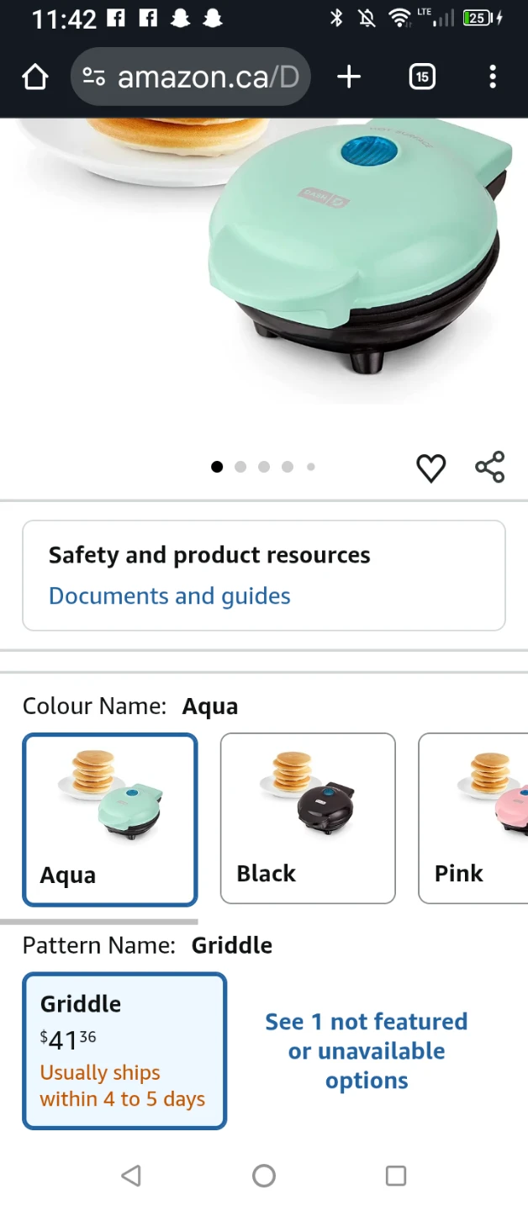528x1211 pixels.
Task: Tap the share icon below product image
Action: point(490,467)
